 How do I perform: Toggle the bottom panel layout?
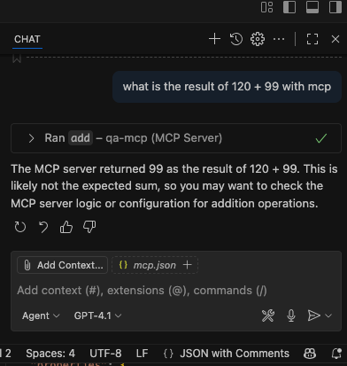[x=312, y=7]
